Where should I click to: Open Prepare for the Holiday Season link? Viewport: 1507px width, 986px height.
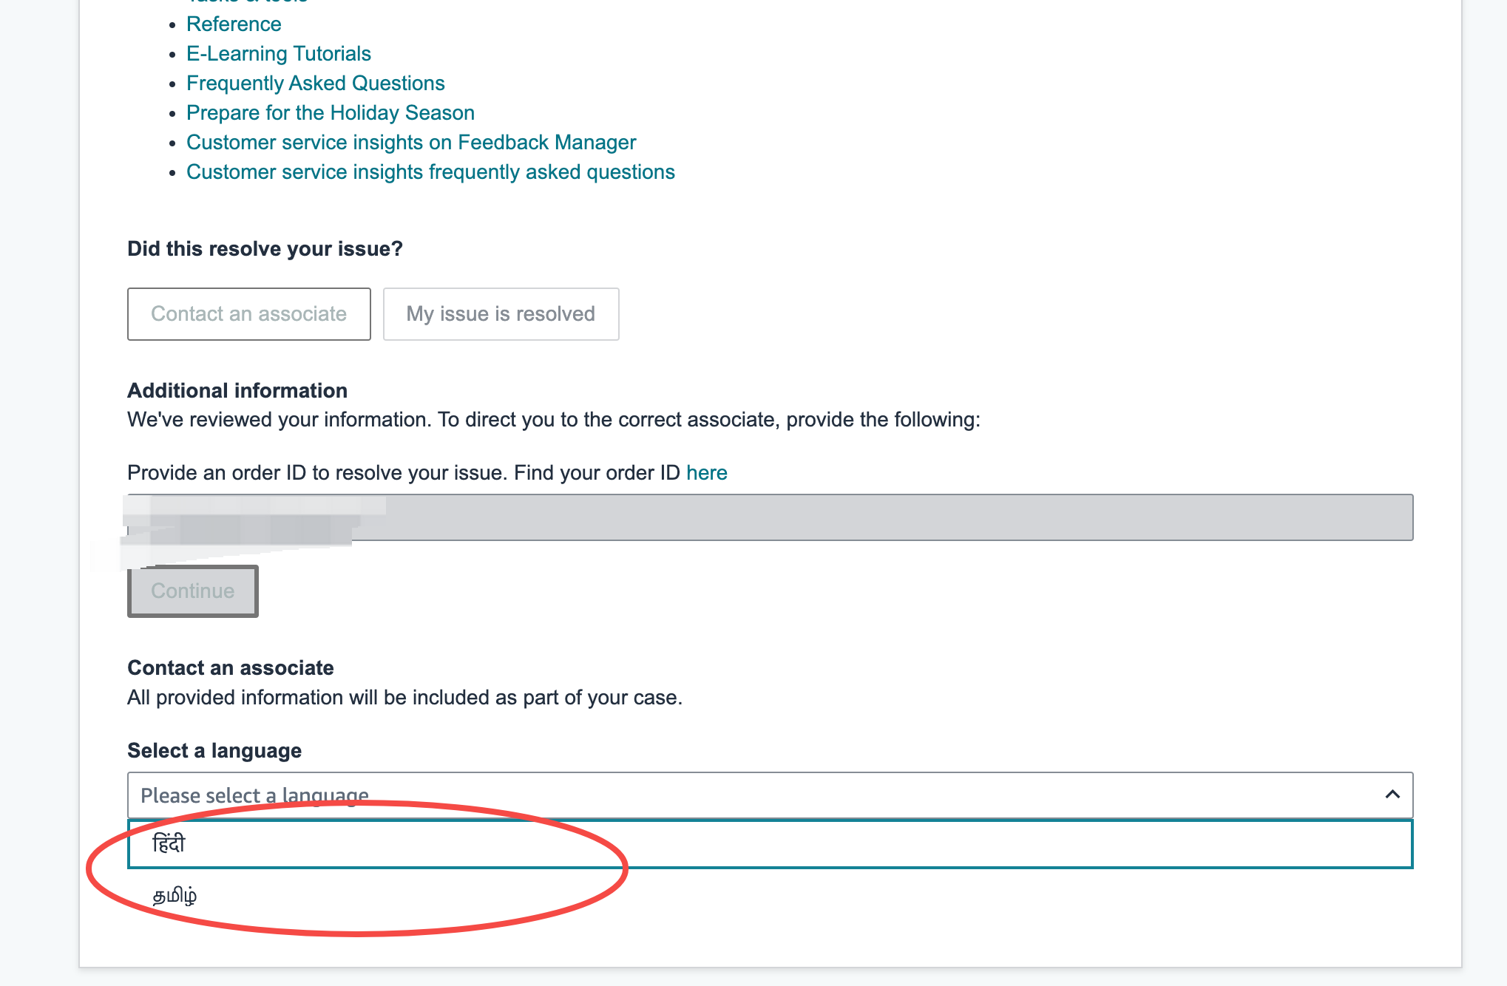[x=331, y=113]
